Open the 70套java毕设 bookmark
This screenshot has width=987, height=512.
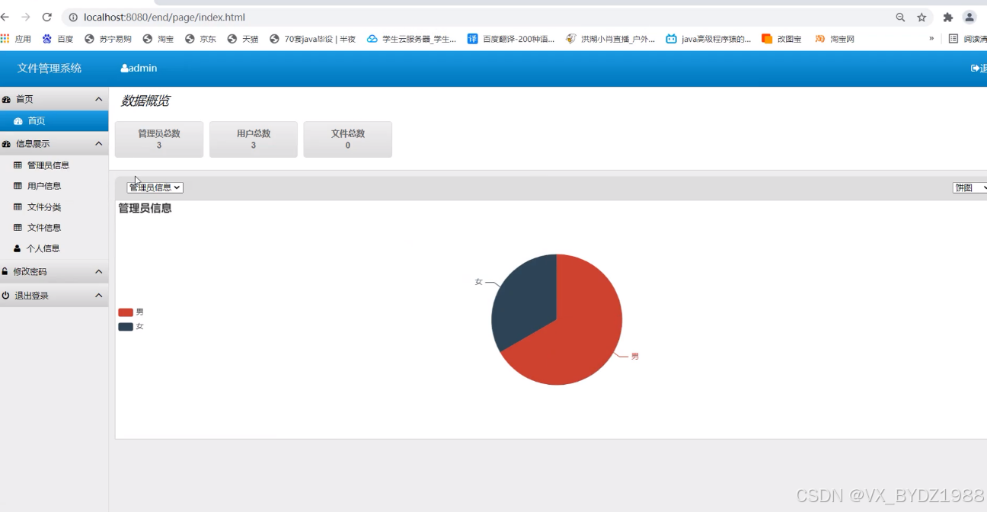tap(312, 38)
